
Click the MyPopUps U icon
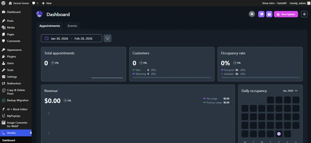3,116
